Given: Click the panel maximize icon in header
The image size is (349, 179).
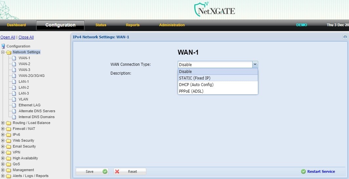Looking at the screenshot, I should point(345,37).
